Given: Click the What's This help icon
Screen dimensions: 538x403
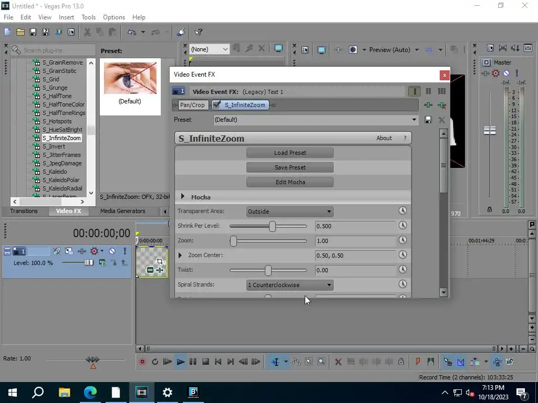Looking at the screenshot, I should click(x=198, y=32).
